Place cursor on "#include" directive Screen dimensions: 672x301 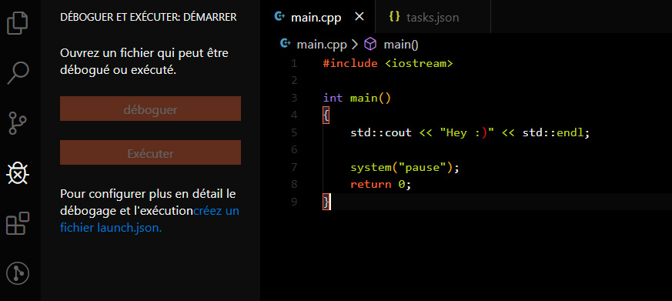(x=350, y=63)
